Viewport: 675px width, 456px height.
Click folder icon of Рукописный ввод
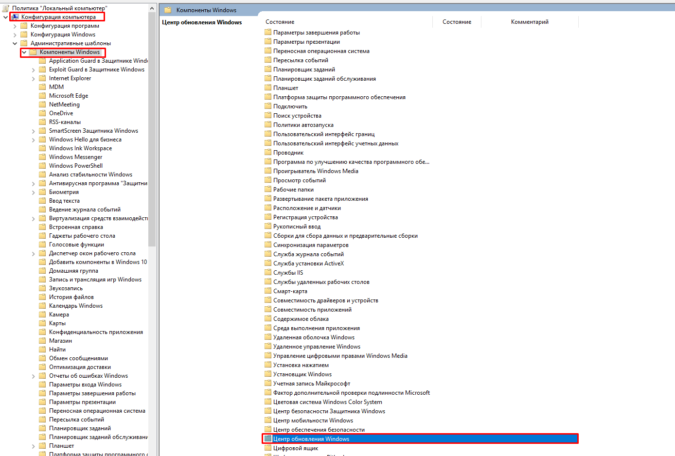pyautogui.click(x=268, y=226)
